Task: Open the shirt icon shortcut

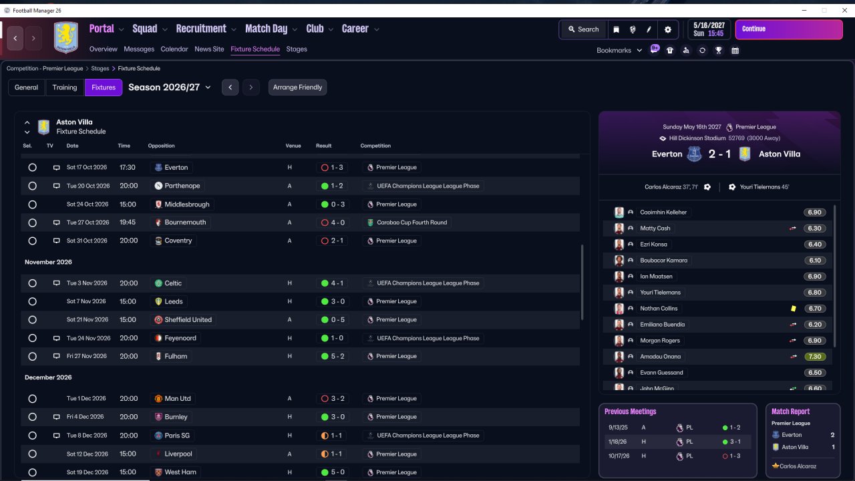Action: point(670,50)
